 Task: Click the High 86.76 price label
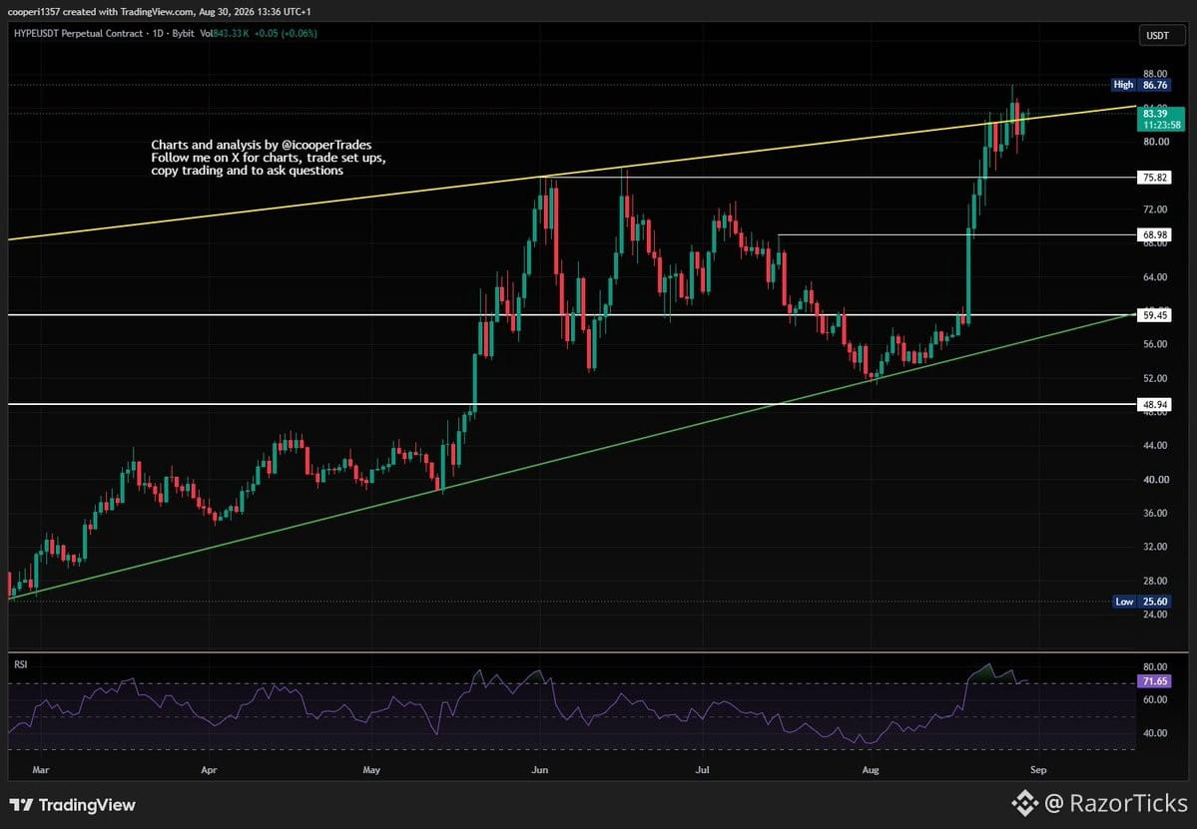point(1140,85)
